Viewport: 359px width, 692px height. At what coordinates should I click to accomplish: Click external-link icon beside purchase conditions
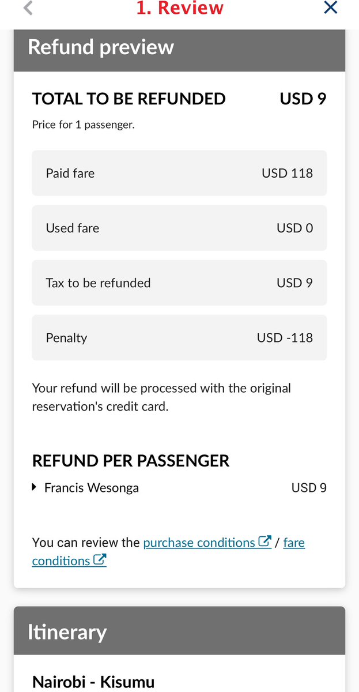[265, 541]
